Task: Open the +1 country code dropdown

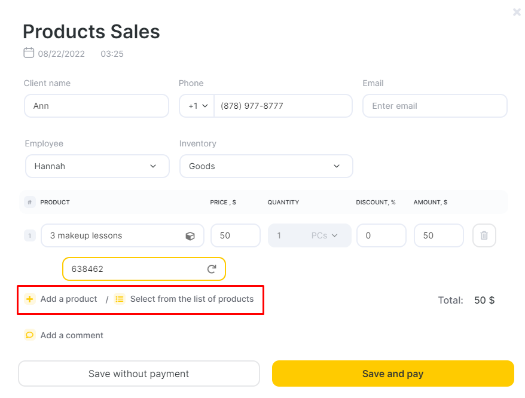Action: (197, 106)
